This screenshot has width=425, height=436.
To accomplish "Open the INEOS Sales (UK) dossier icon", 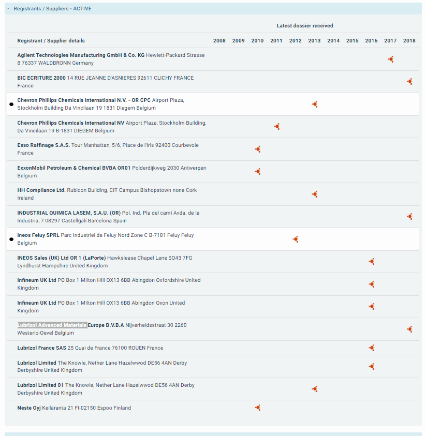I will point(372,262).
